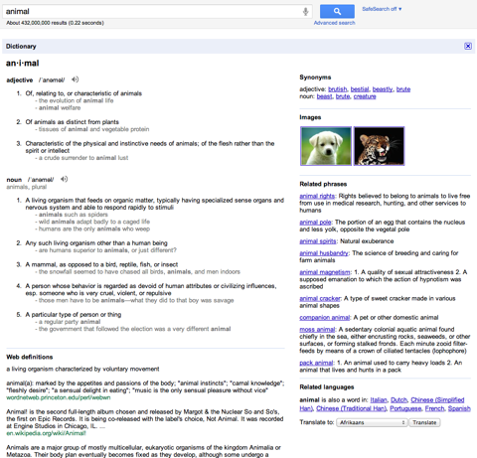Click the Related phrases heading
Screen dimensions: 477x458
click(x=323, y=184)
